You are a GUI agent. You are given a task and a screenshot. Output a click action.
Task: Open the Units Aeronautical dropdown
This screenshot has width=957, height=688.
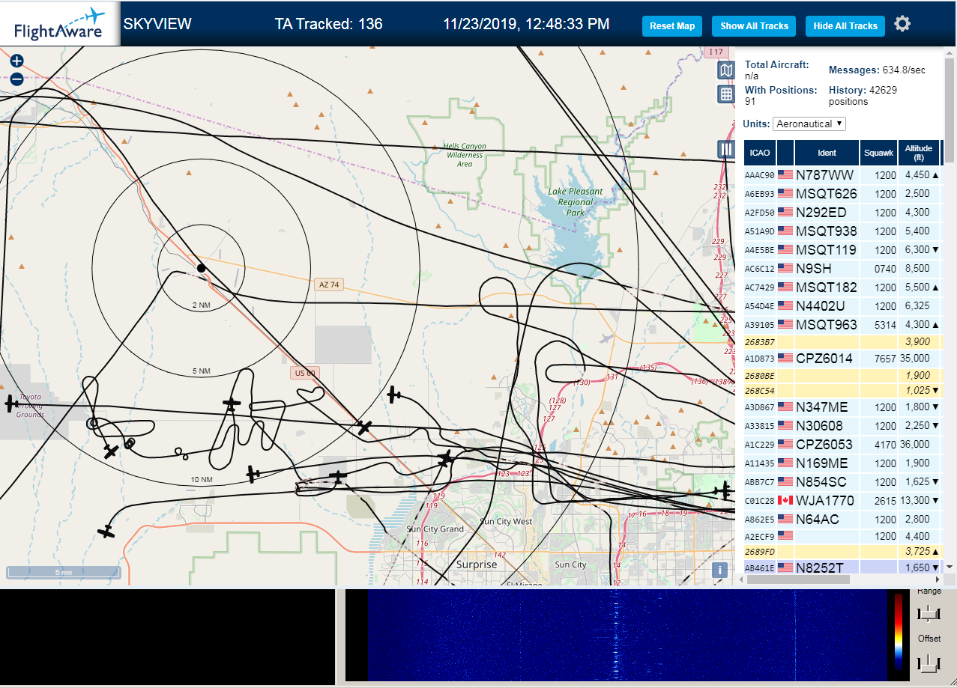pos(809,124)
